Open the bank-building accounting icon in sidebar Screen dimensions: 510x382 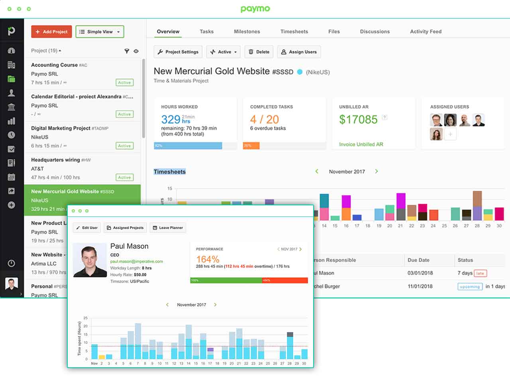click(x=12, y=107)
